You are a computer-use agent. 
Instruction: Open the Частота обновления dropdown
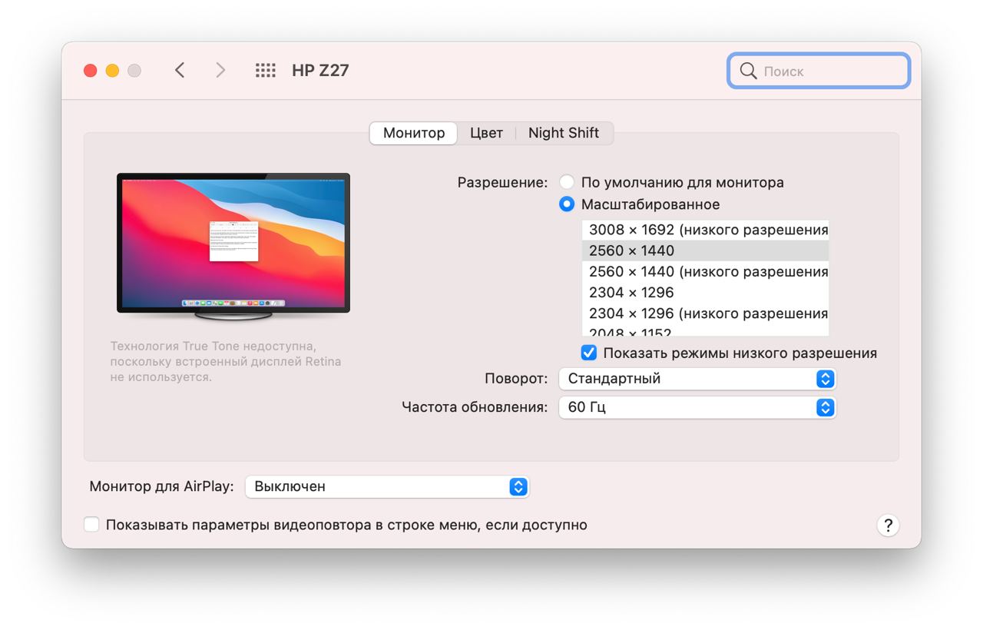[697, 407]
